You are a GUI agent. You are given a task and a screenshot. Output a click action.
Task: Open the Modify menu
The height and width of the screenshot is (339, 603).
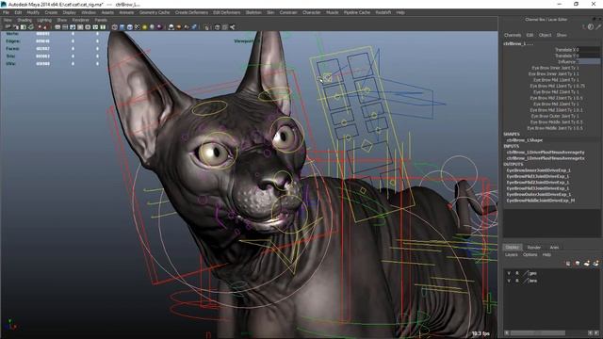coord(33,12)
